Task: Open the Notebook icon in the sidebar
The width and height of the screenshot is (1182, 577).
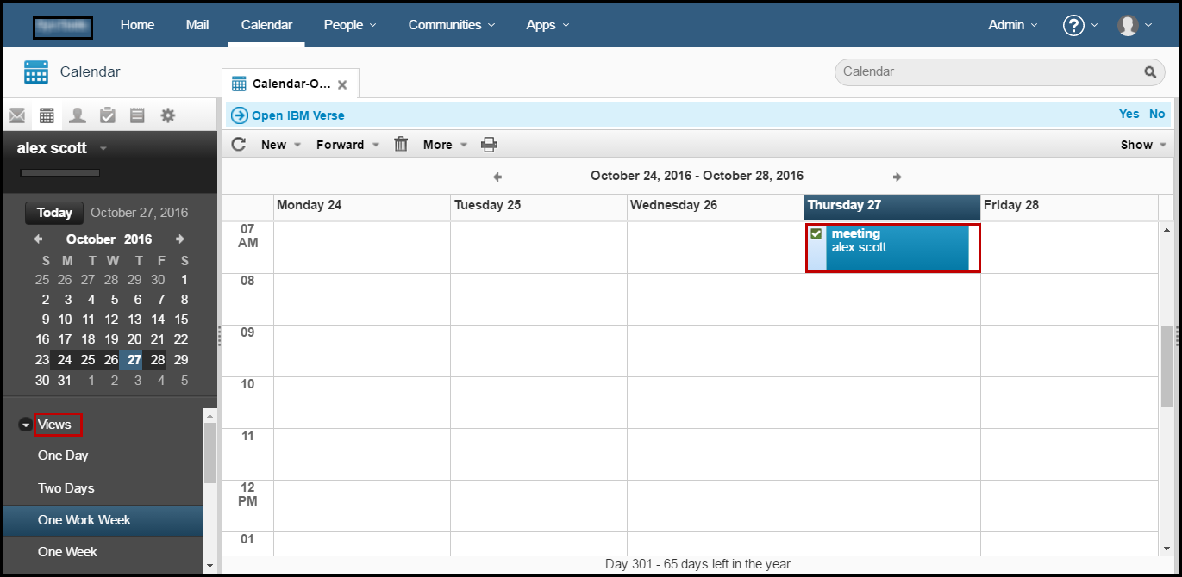Action: (137, 115)
